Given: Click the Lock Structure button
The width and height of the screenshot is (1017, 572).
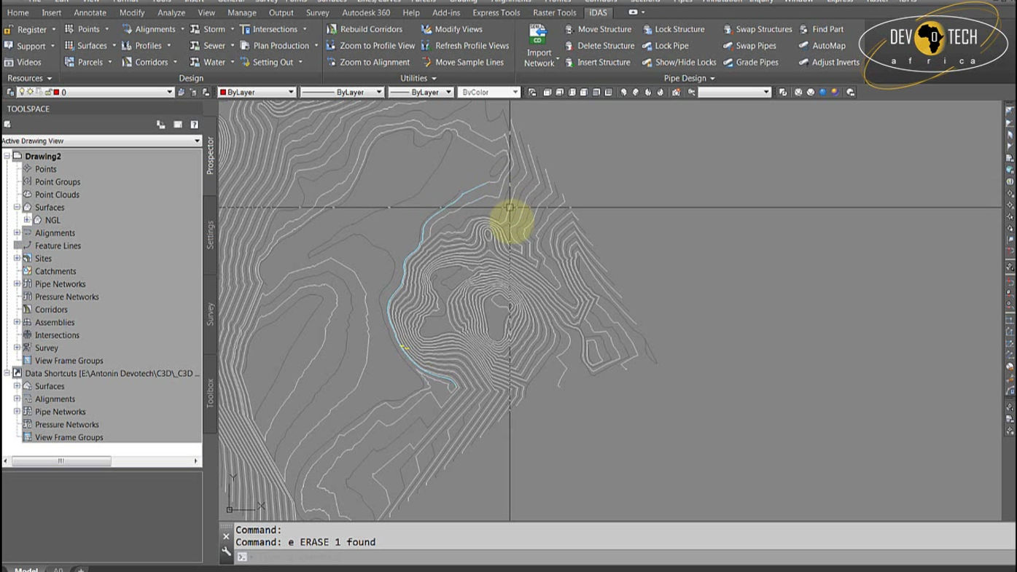Looking at the screenshot, I should pyautogui.click(x=673, y=29).
